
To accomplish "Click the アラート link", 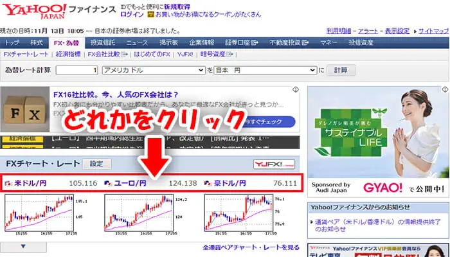I will (368, 31).
